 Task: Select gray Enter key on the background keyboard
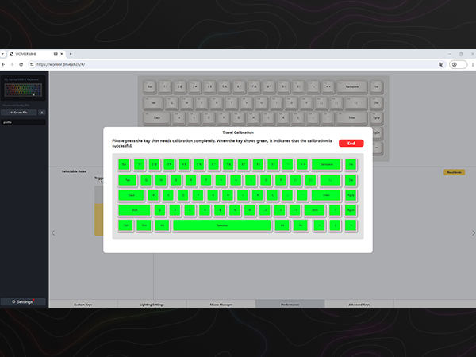[x=351, y=117]
